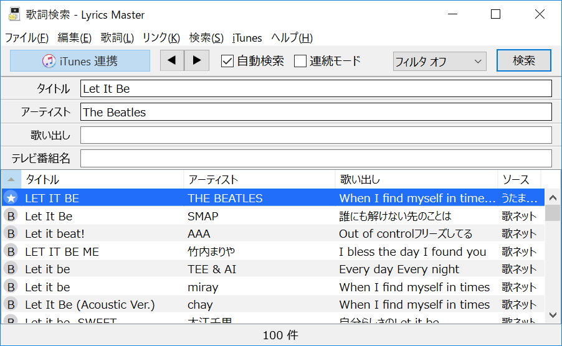Select the Every day Every night cell
The width and height of the screenshot is (562, 346).
[x=399, y=269]
